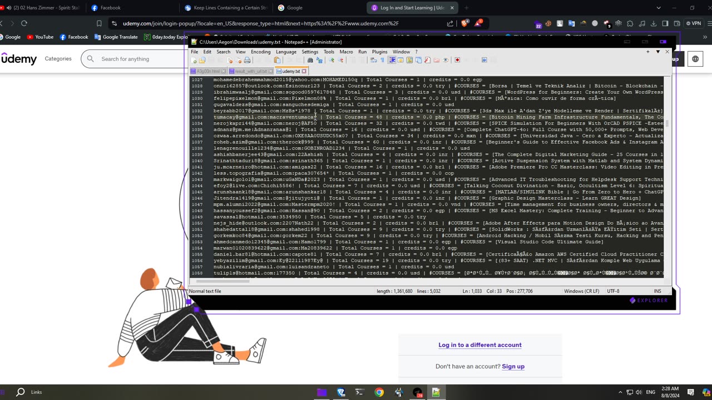Image resolution: width=712 pixels, height=400 pixels.
Task: Open Udemy language globe button
Action: pos(695,58)
